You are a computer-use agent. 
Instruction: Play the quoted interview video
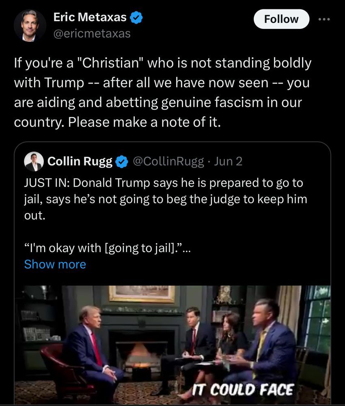pos(172,345)
